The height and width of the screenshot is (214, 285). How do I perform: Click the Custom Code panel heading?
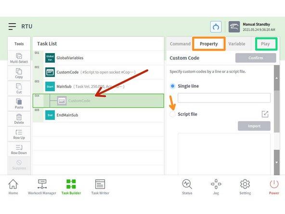tap(184, 58)
